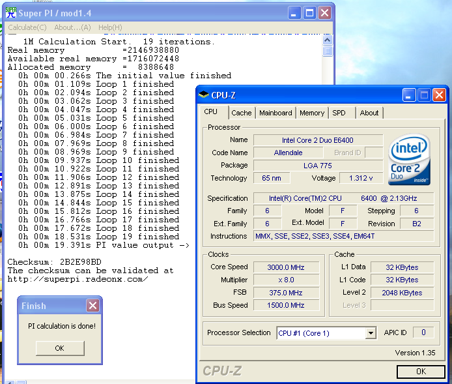Click the Real memory =2146938880 line
The width and height of the screenshot is (452, 384).
point(93,50)
